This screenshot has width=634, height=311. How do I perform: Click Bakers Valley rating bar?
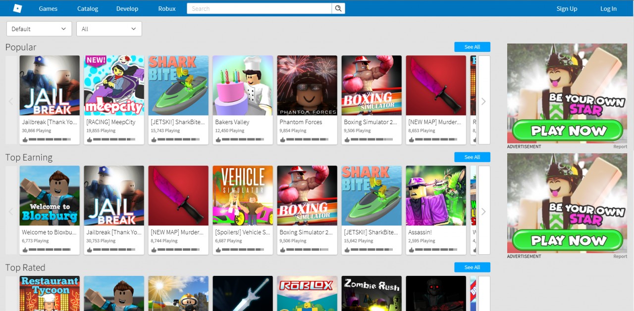tap(243, 140)
